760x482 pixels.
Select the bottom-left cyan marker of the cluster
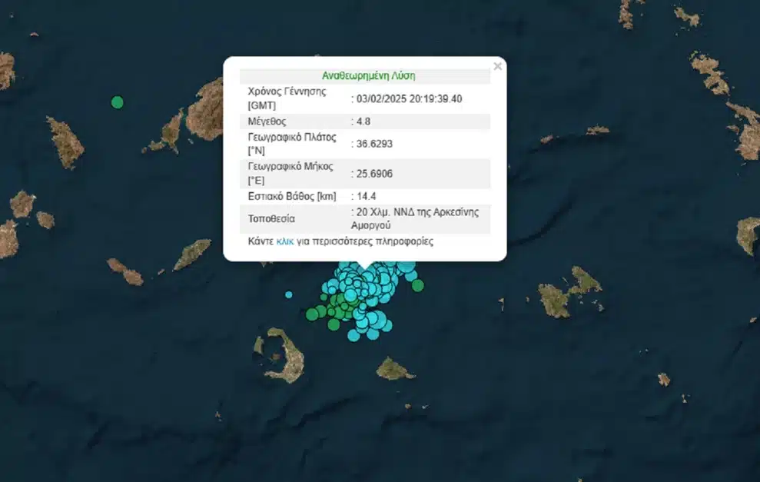click(353, 335)
